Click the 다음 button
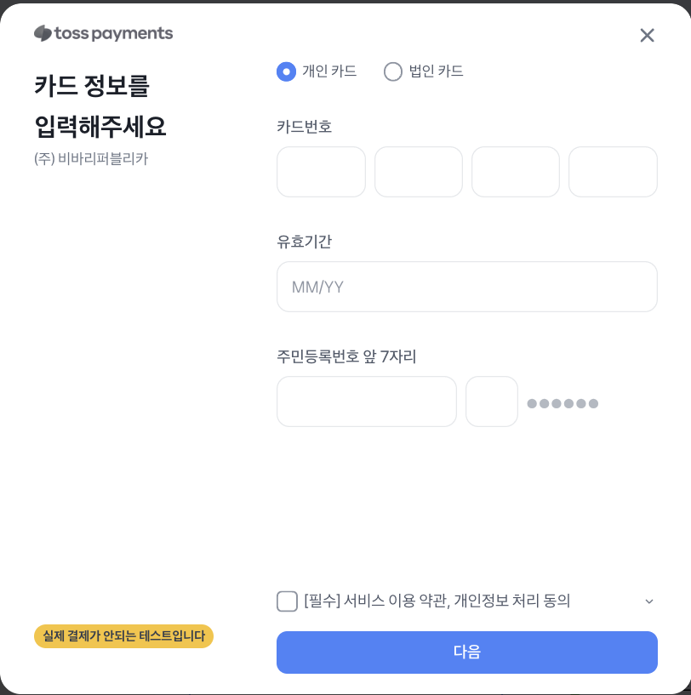 [x=467, y=652]
